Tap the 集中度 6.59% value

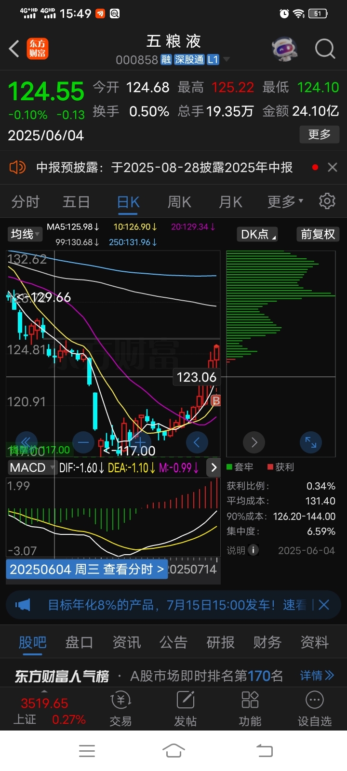click(321, 532)
